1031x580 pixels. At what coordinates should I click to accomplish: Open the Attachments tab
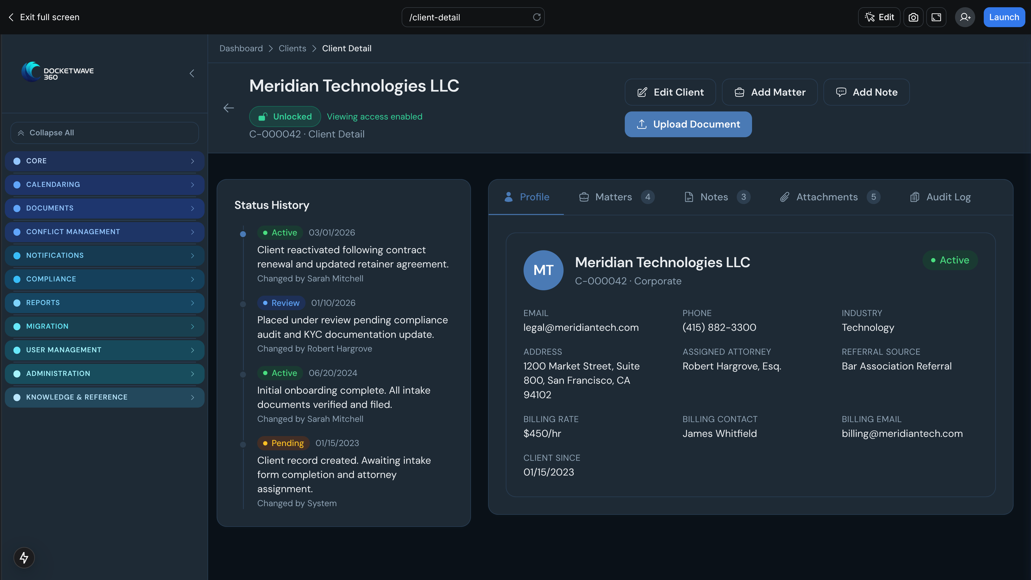pyautogui.click(x=830, y=197)
